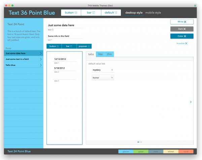Click the 12/12/2012 date field

pyautogui.click(x=64, y=59)
